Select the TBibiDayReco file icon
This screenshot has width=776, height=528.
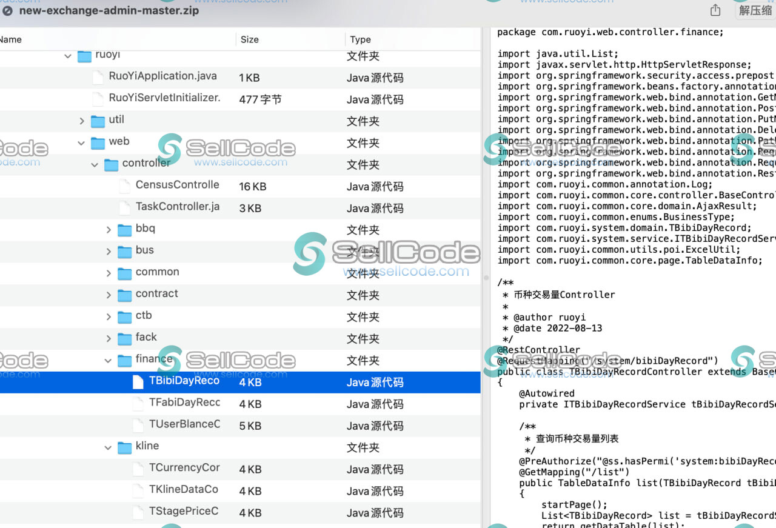[x=138, y=382]
